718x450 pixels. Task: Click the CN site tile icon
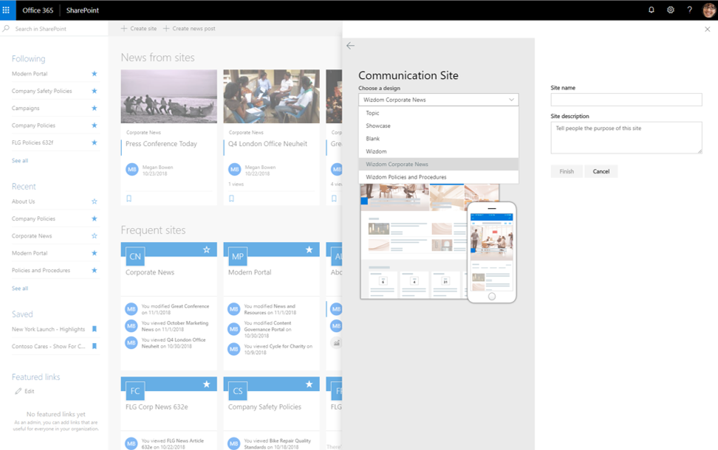(135, 257)
